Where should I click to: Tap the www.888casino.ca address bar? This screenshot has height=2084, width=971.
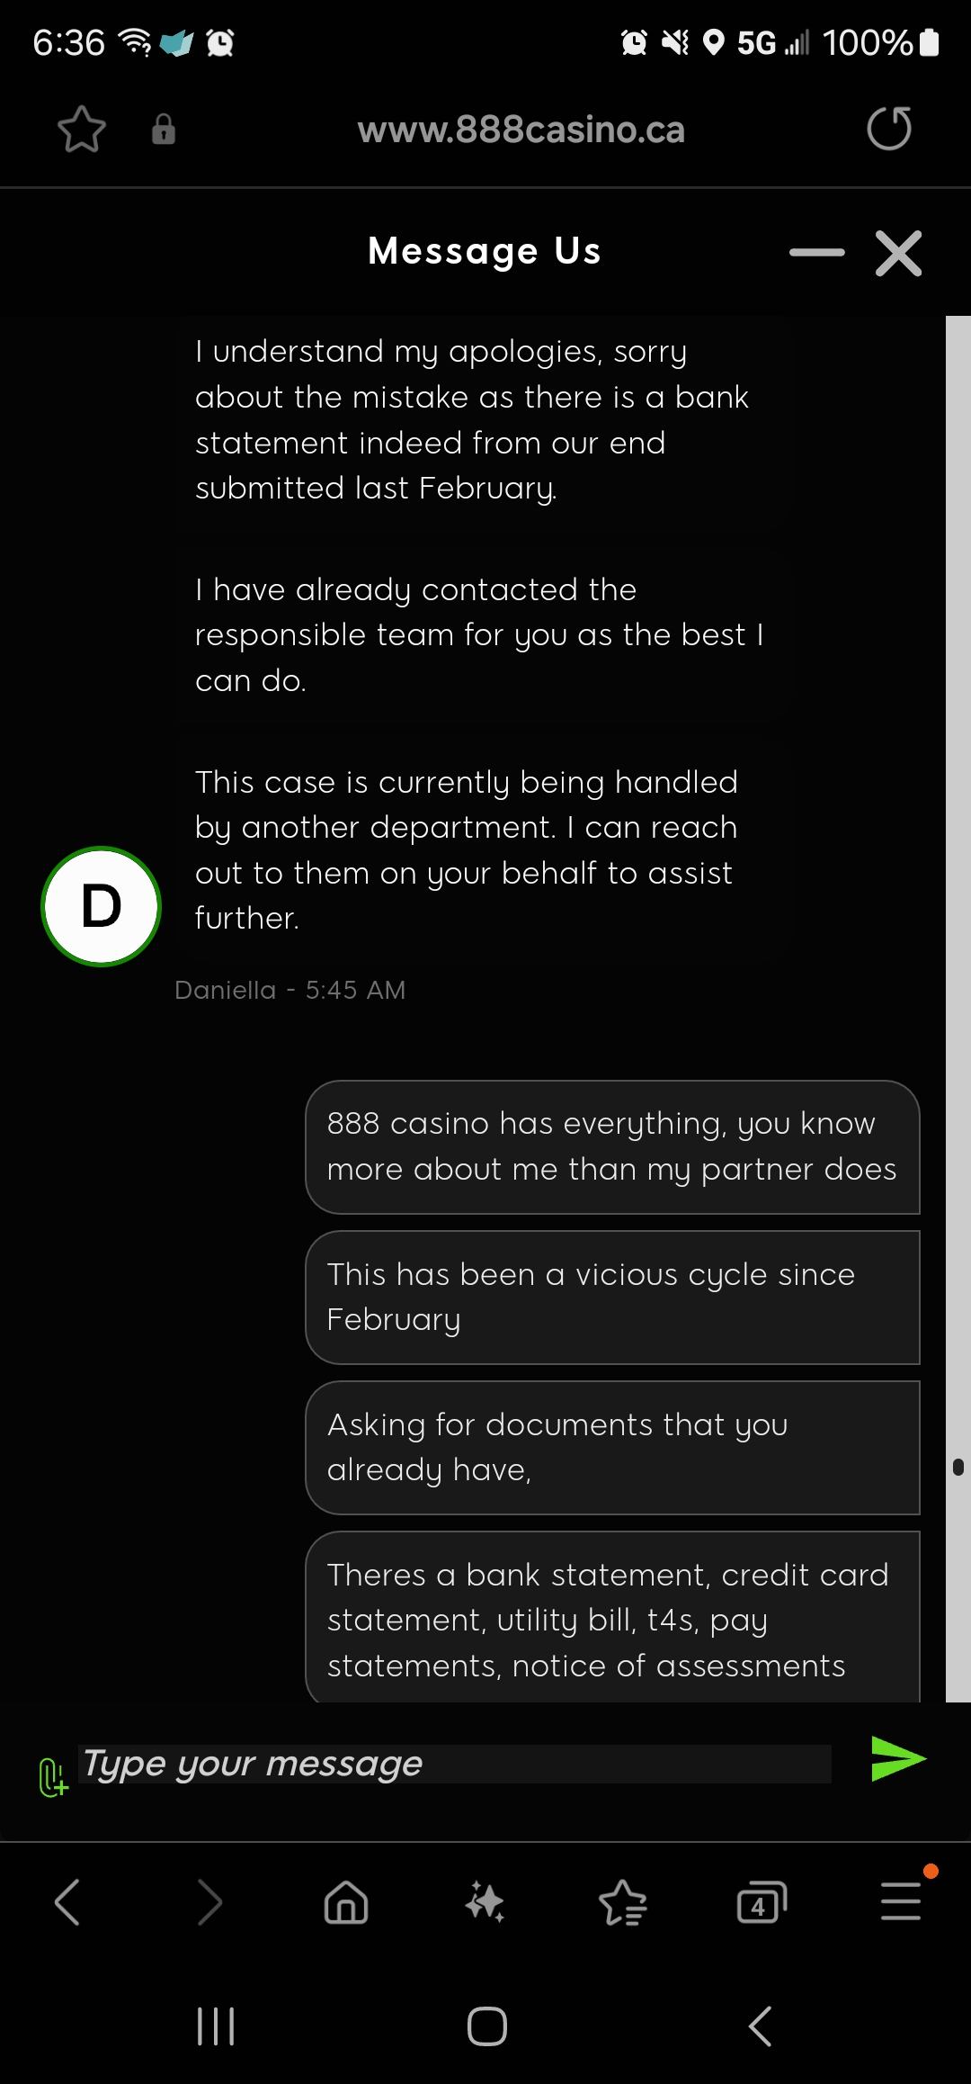pyautogui.click(x=521, y=130)
